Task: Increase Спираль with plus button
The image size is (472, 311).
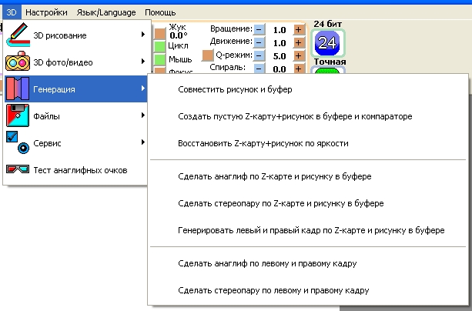Action: [x=299, y=69]
